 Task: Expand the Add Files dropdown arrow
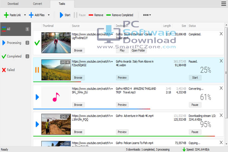click(49, 15)
